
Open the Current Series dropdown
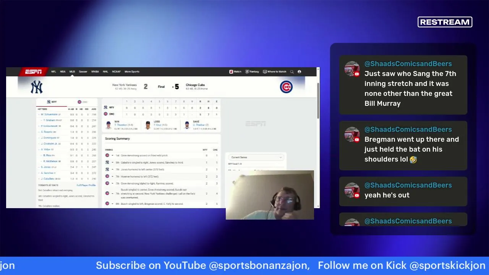pos(256,157)
